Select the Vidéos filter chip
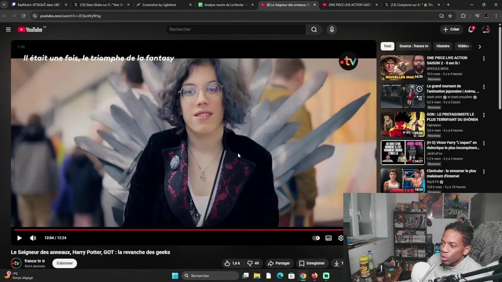 tap(464, 46)
